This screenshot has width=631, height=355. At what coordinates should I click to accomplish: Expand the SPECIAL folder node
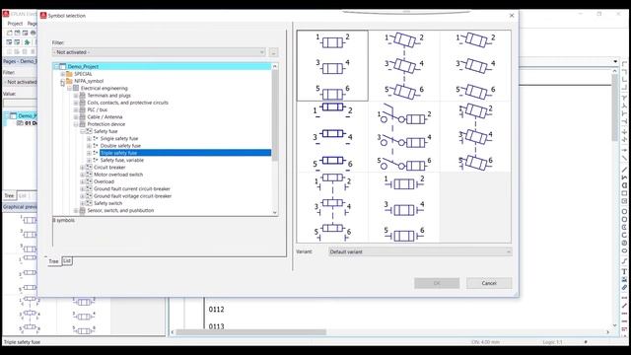[x=62, y=74]
